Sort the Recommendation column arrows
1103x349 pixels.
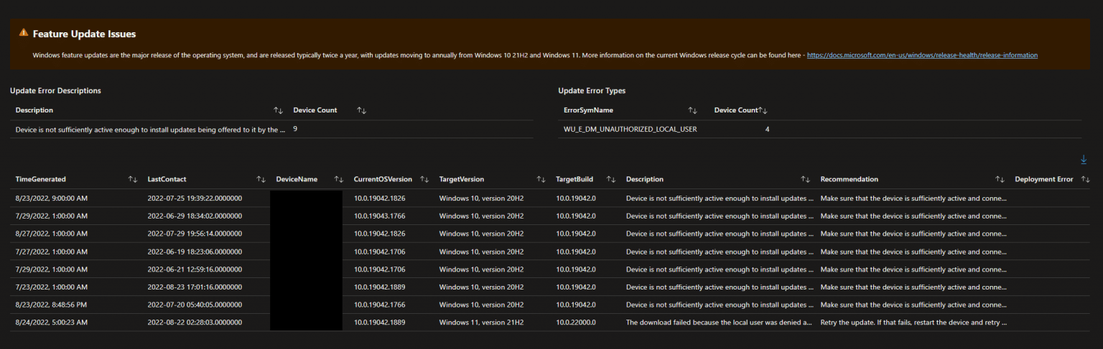click(x=1000, y=179)
